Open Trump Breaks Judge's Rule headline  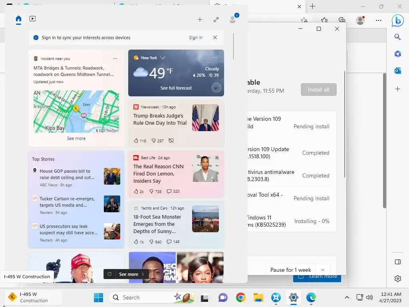point(160,119)
